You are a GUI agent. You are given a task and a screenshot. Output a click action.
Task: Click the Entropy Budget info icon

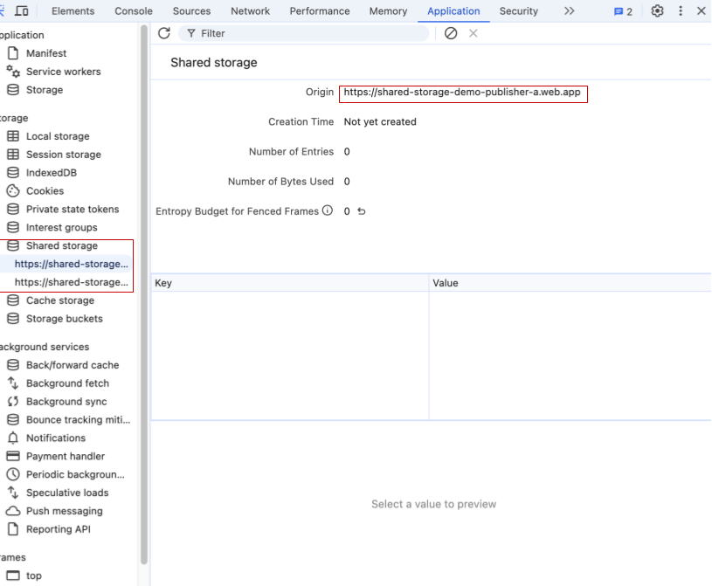327,210
